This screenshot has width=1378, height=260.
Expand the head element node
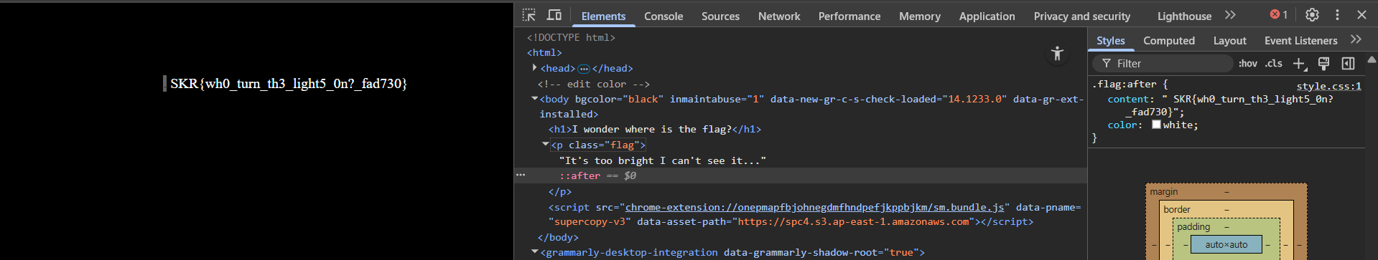(534, 68)
